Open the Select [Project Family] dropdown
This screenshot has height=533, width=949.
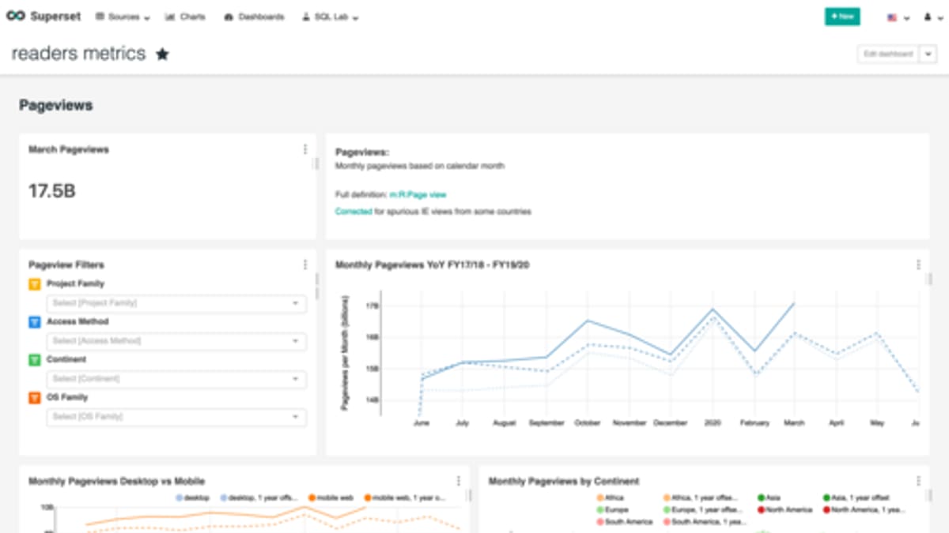point(176,303)
